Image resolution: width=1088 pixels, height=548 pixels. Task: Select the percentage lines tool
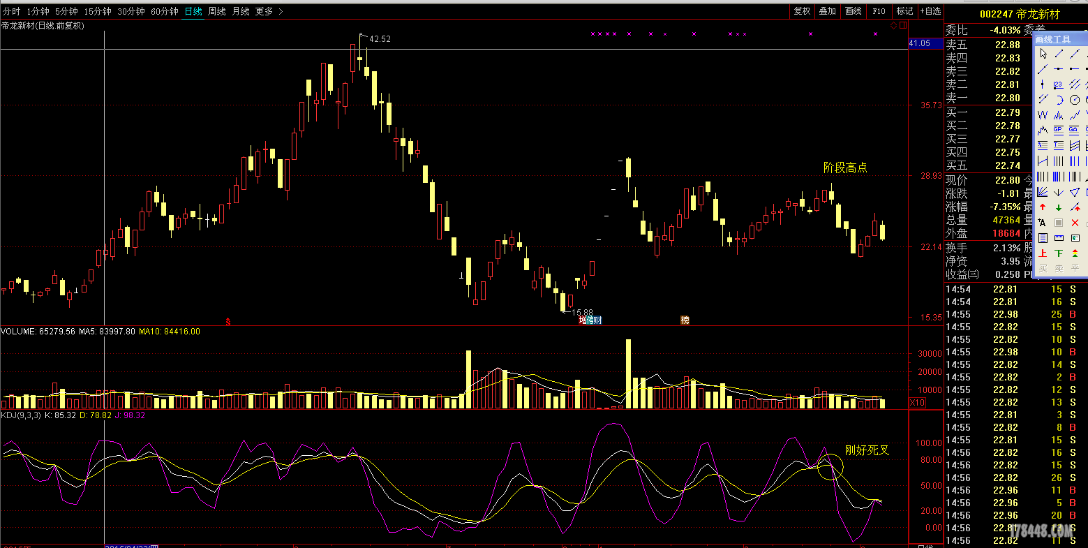click(1043, 145)
